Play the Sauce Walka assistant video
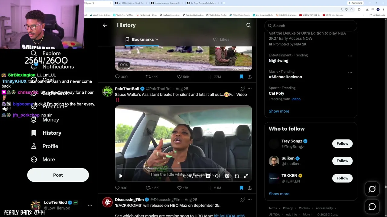The width and height of the screenshot is (387, 217). tap(121, 176)
